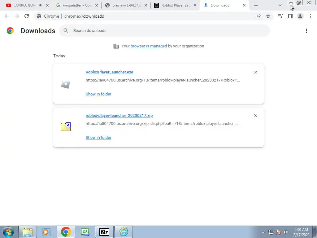Image resolution: width=317 pixels, height=238 pixels.
Task: Launch Windows Media Player from taskbar
Action: (46, 232)
